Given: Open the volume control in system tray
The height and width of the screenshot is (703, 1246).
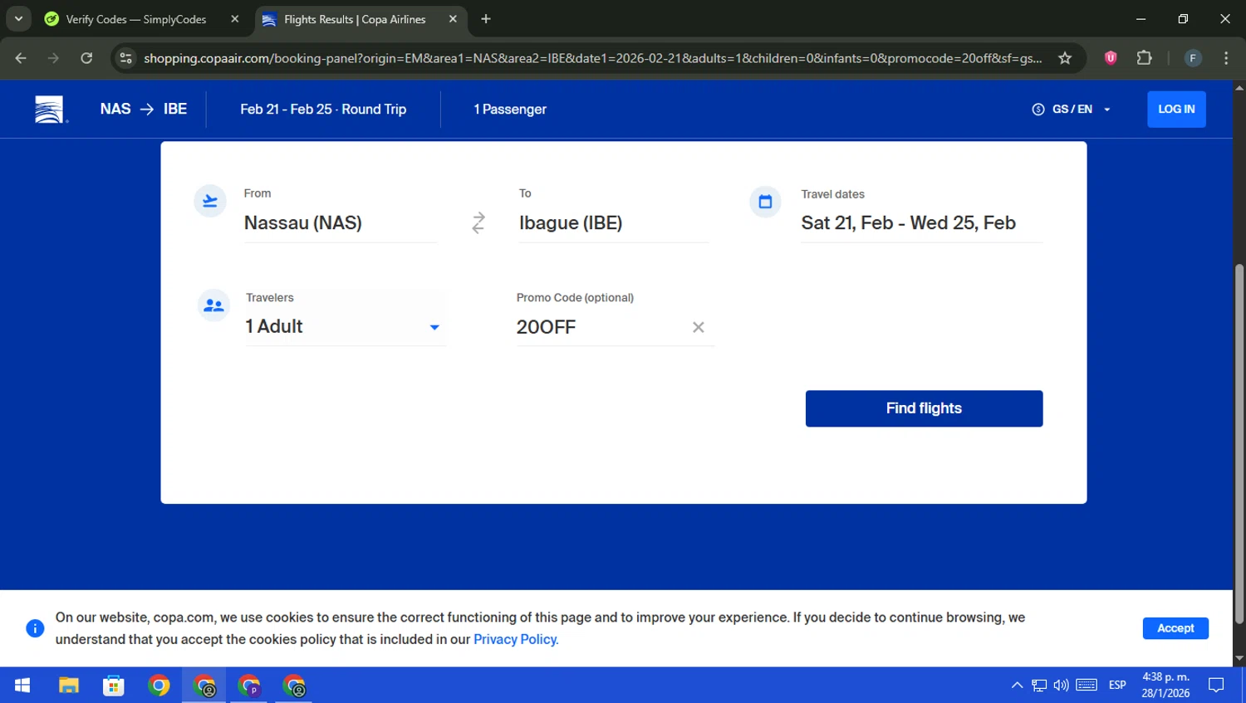Looking at the screenshot, I should pyautogui.click(x=1061, y=686).
